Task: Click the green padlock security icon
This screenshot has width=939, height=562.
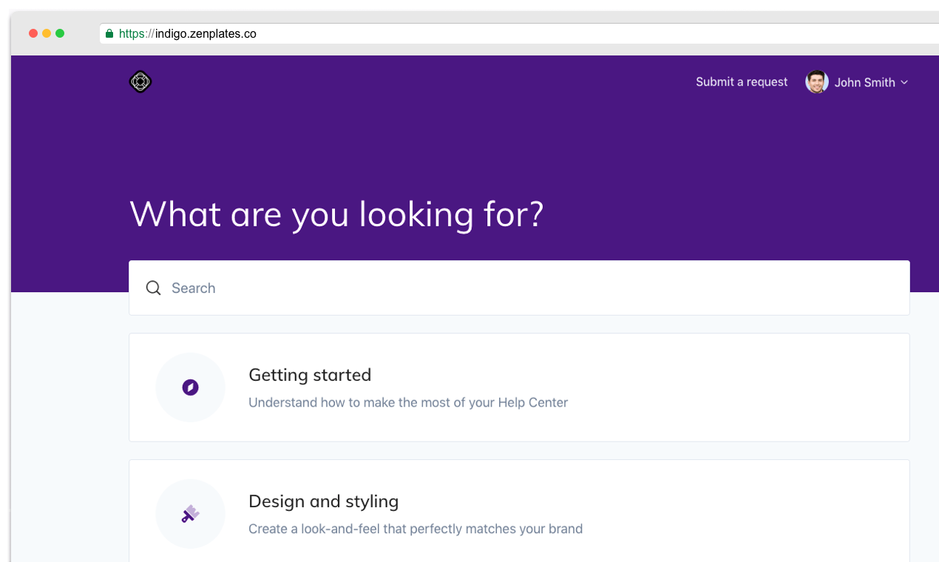Action: 109,33
